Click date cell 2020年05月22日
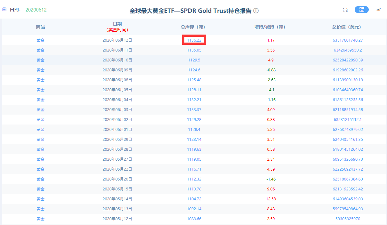The height and width of the screenshot is (225, 387). (x=117, y=169)
